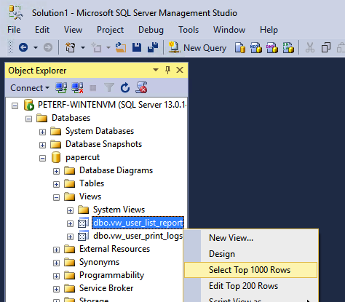Click the Synonyms folder label
Screen dimensions: 345x302
[99, 262]
